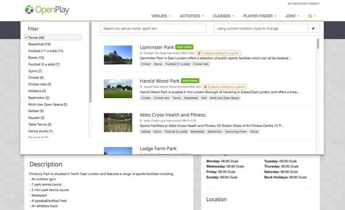The image size is (345, 210).
Task: Click the Abbs Cross Health thumbnail image
Action: 118,123
